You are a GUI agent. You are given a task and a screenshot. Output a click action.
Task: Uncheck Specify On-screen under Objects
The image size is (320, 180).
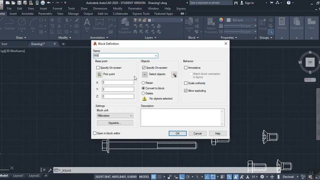[x=143, y=67]
